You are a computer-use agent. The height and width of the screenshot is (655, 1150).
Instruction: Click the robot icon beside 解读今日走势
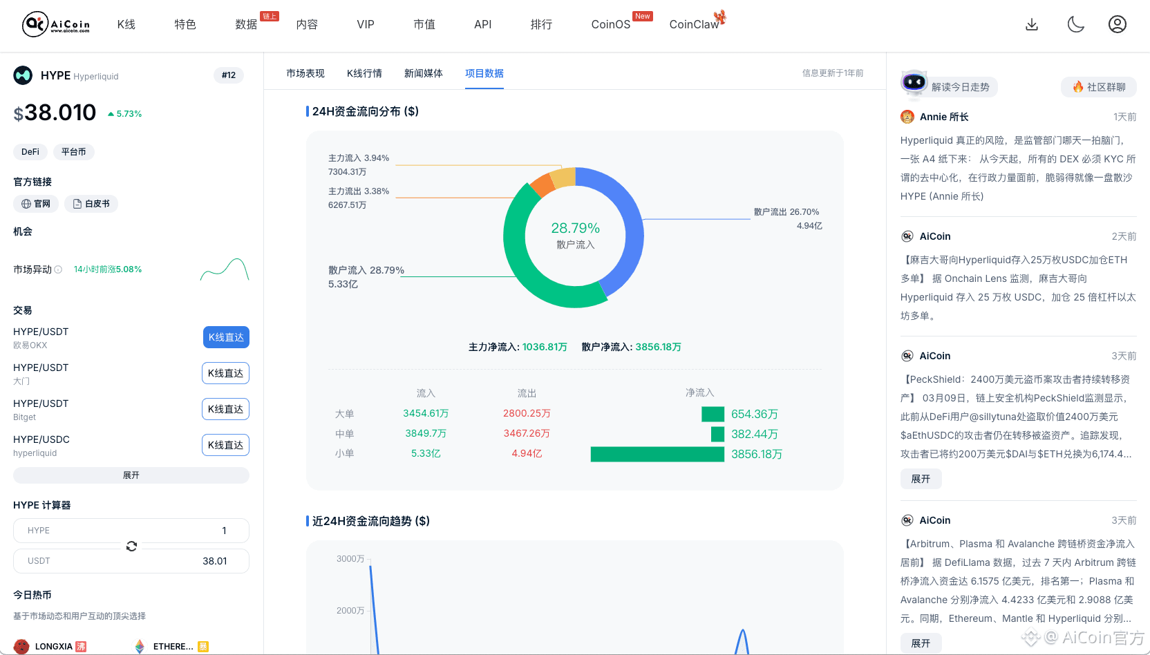tap(914, 84)
